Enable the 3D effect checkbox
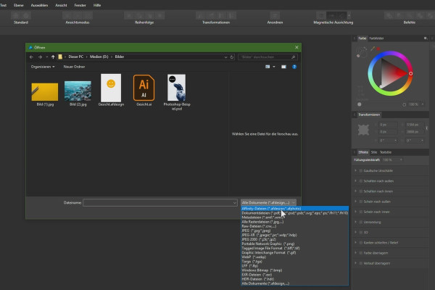Screen dimensions: 435x290 [x=361, y=232]
